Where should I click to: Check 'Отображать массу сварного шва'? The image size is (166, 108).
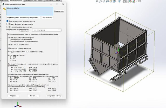(8, 27)
